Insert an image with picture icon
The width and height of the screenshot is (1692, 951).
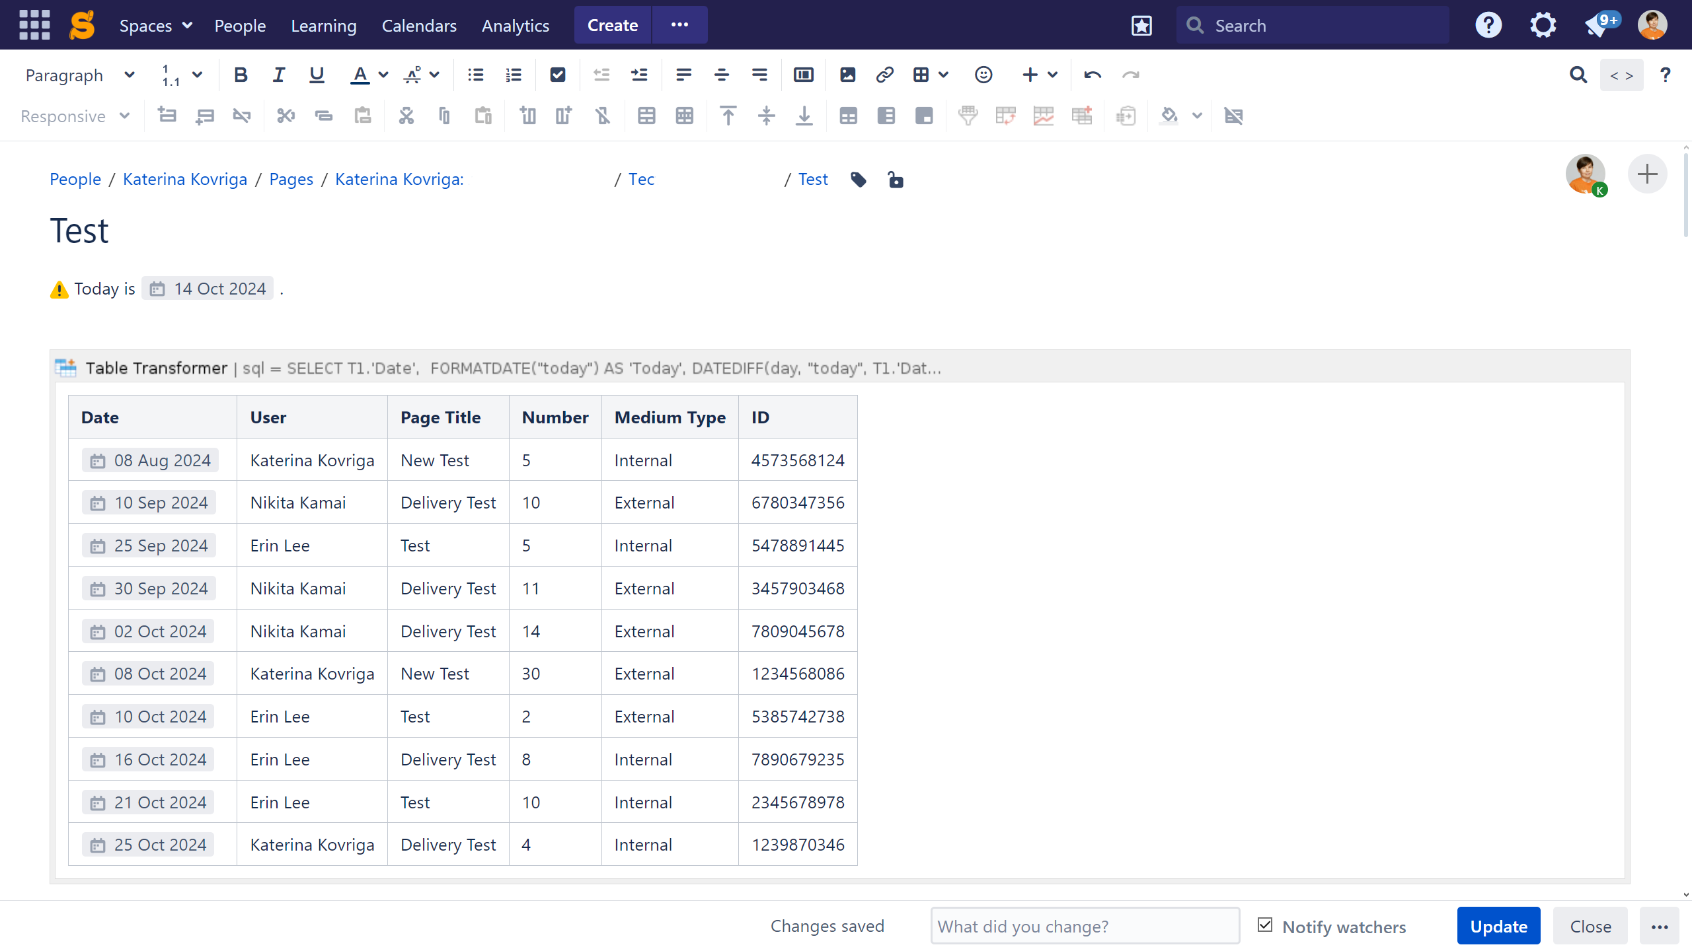pos(847,75)
